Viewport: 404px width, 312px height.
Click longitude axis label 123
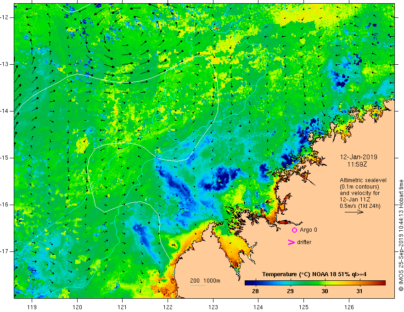point(213,307)
